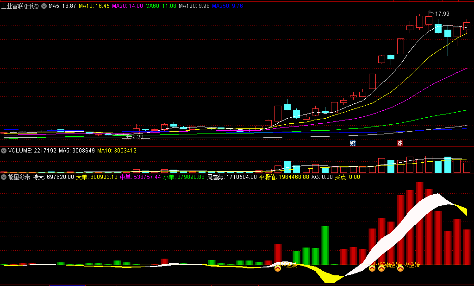Screen dimensions: 474x286
Task: Click the 平滑值: 1964468.88 value
Action: coord(284,177)
